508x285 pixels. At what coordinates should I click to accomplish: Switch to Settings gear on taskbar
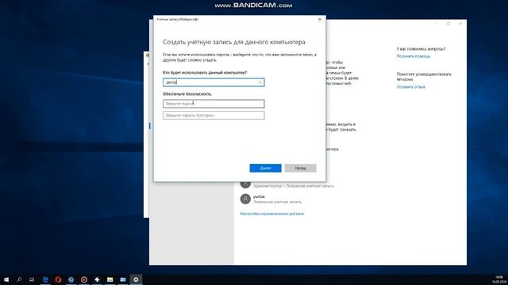(136, 279)
